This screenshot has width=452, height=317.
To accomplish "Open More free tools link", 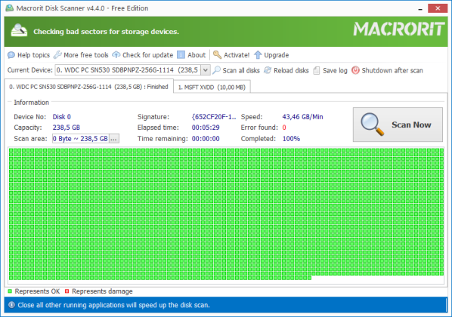I will (x=86, y=54).
